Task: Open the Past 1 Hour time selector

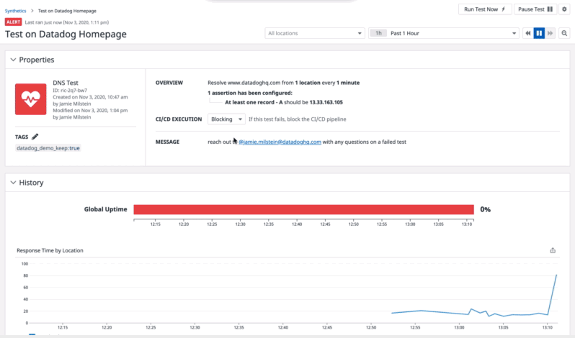Action: point(444,33)
